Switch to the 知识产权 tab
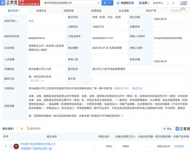Screen dimensions: 190x153 [151, 11]
